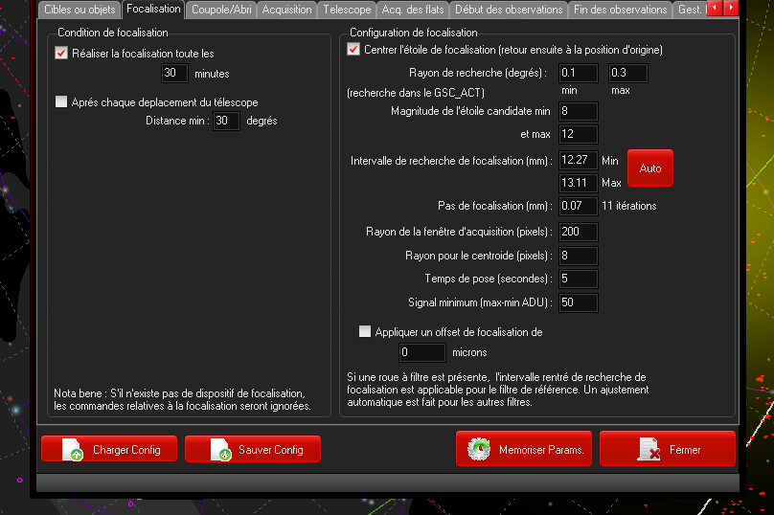Click the Memoriser Params gear icon
This screenshot has width=774, height=515.
tap(478, 450)
